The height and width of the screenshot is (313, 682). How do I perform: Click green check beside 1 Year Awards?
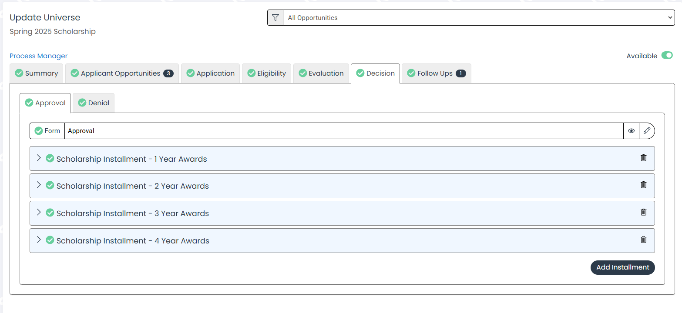pos(50,158)
